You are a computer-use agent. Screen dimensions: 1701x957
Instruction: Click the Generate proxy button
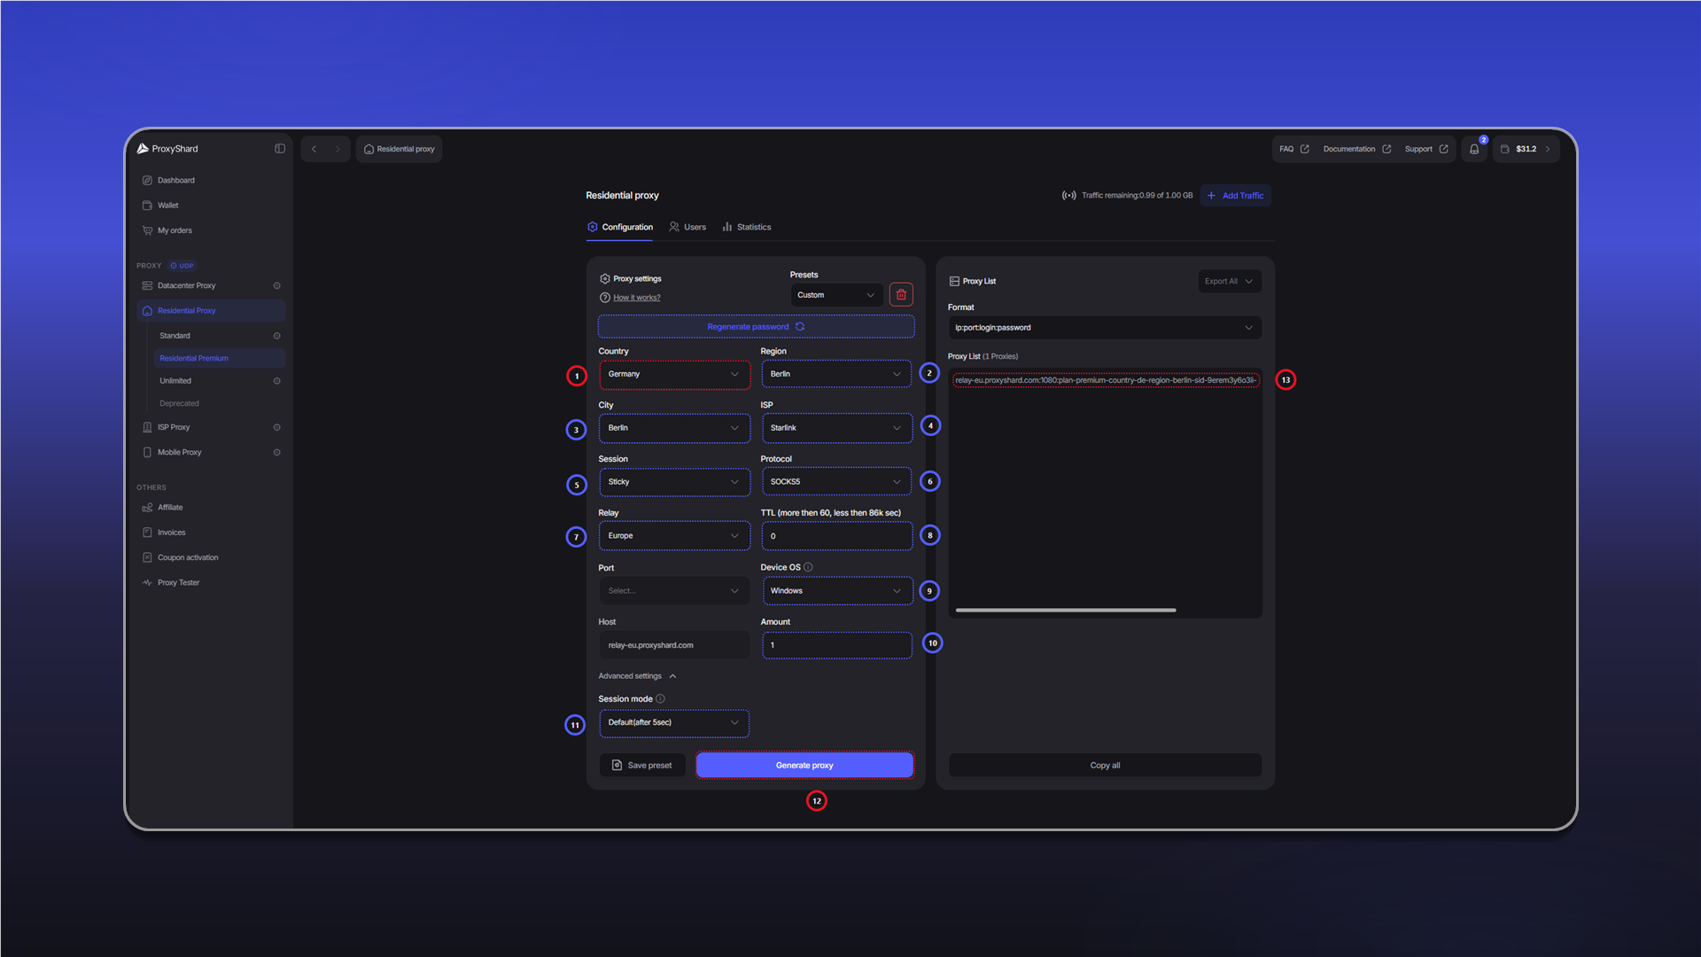pos(804,766)
